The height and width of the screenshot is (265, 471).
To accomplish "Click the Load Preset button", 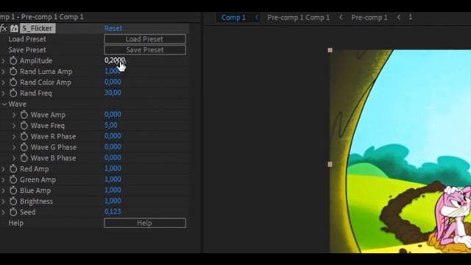I will [x=145, y=39].
